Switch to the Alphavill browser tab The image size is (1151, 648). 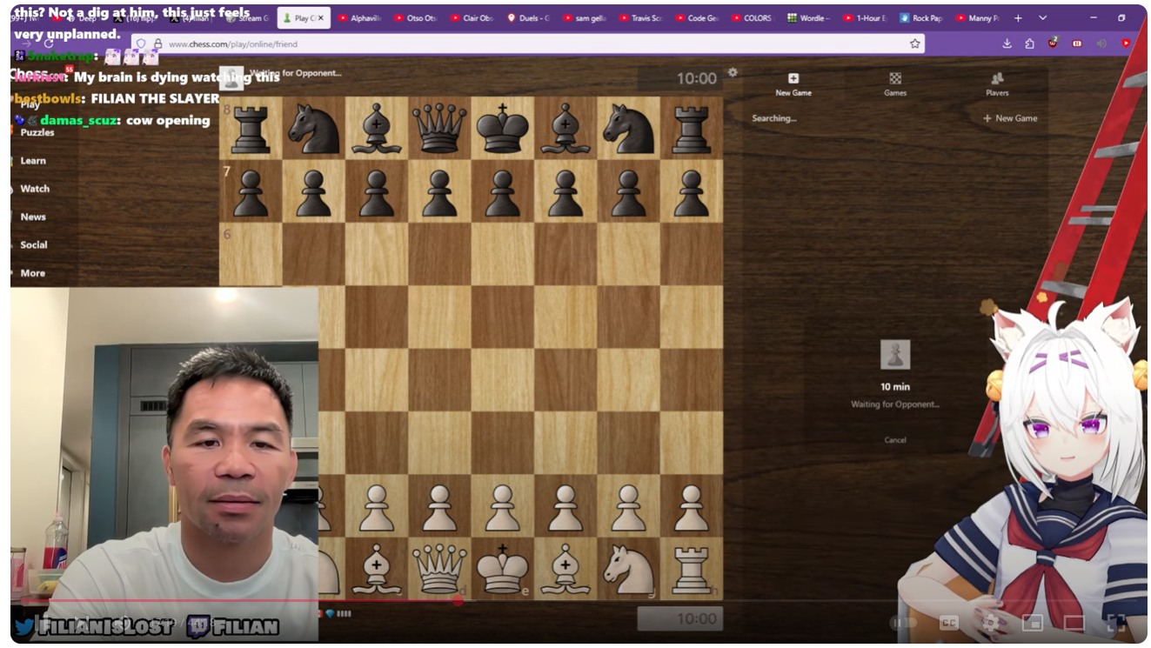tap(360, 17)
